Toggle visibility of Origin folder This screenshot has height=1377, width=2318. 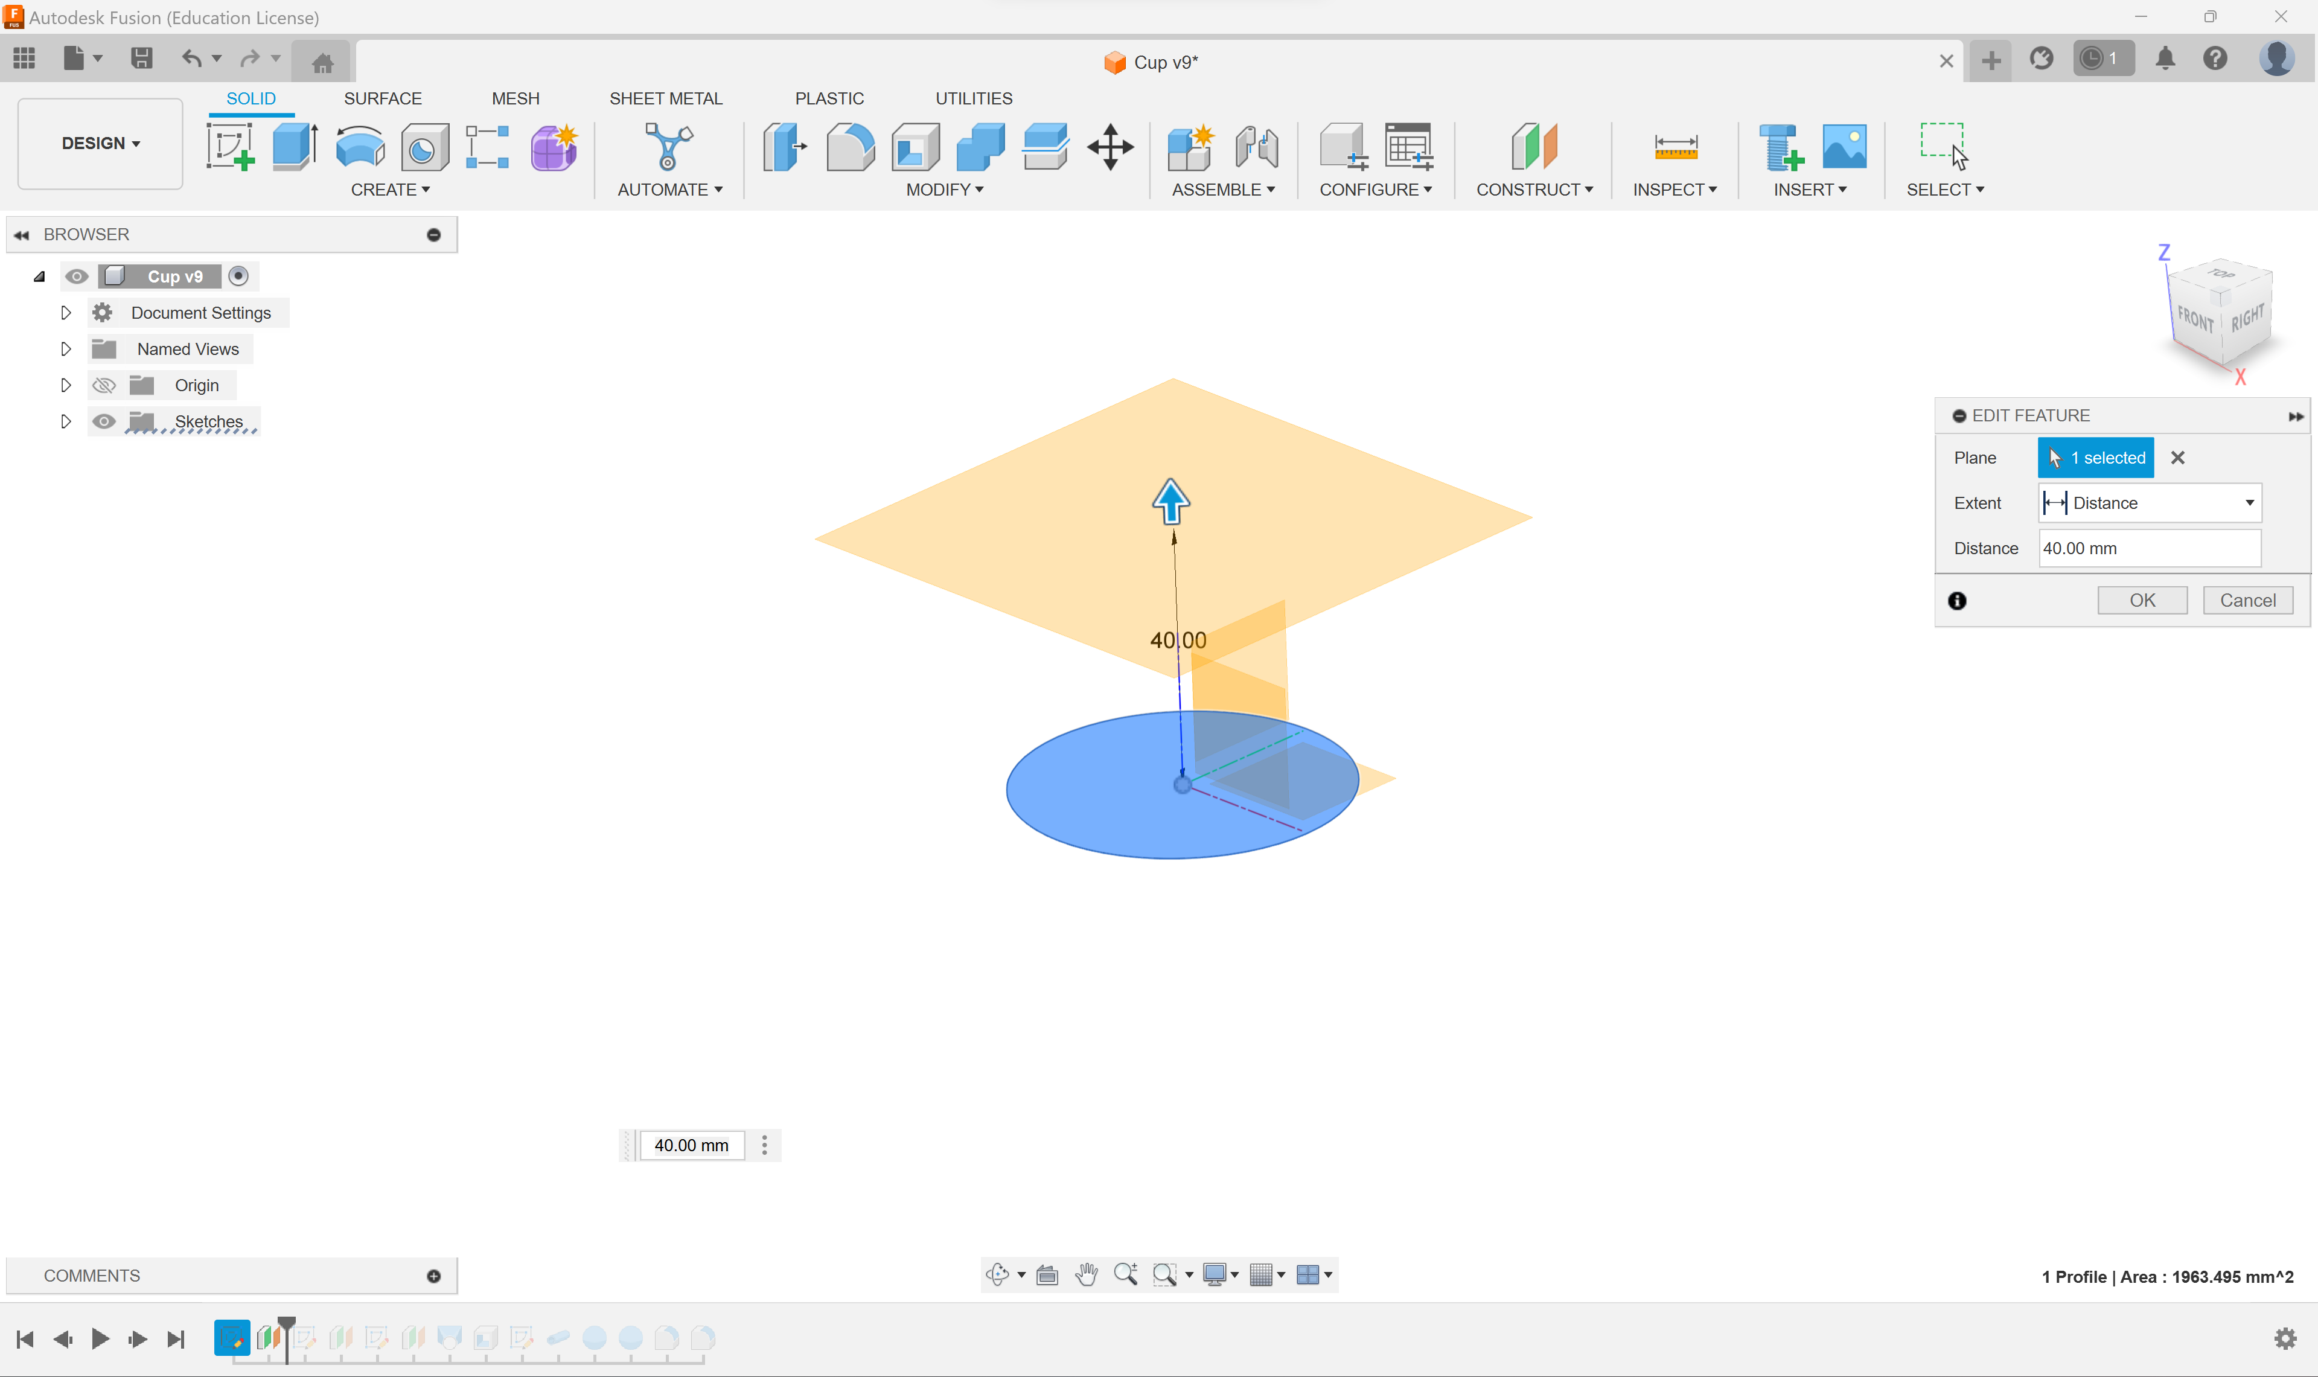(103, 383)
